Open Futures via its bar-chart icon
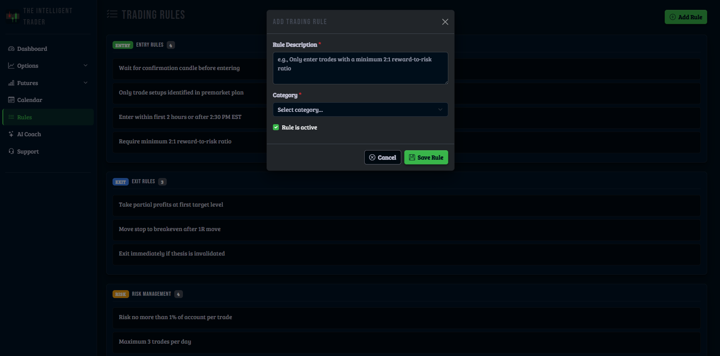 click(11, 83)
